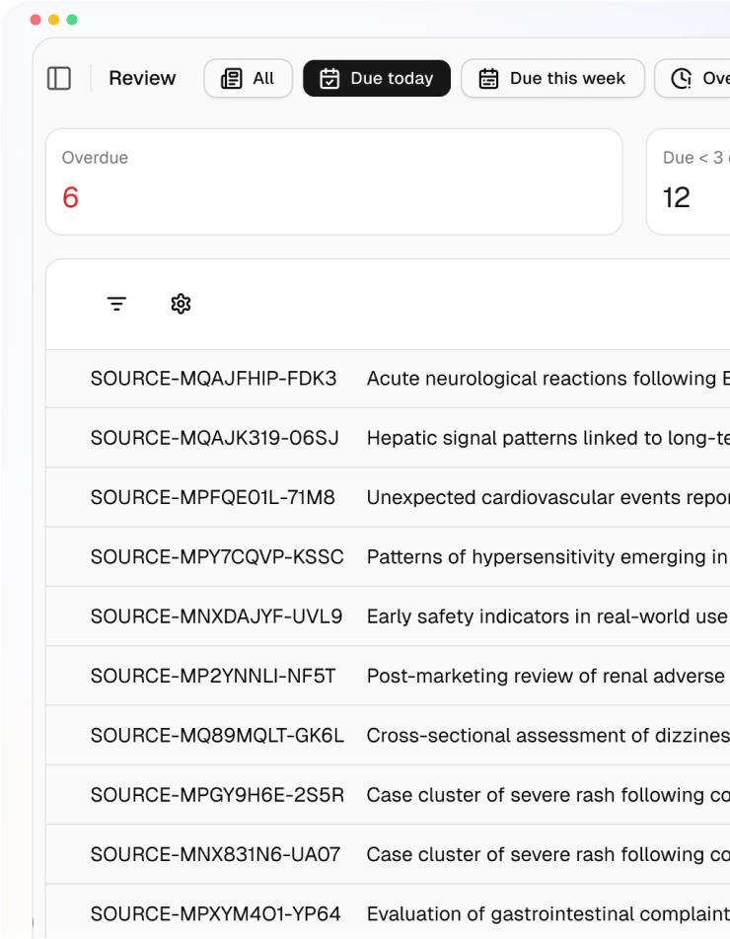This screenshot has width=730, height=939.
Task: Click the calendar icon in Due this week tab
Action: (488, 79)
